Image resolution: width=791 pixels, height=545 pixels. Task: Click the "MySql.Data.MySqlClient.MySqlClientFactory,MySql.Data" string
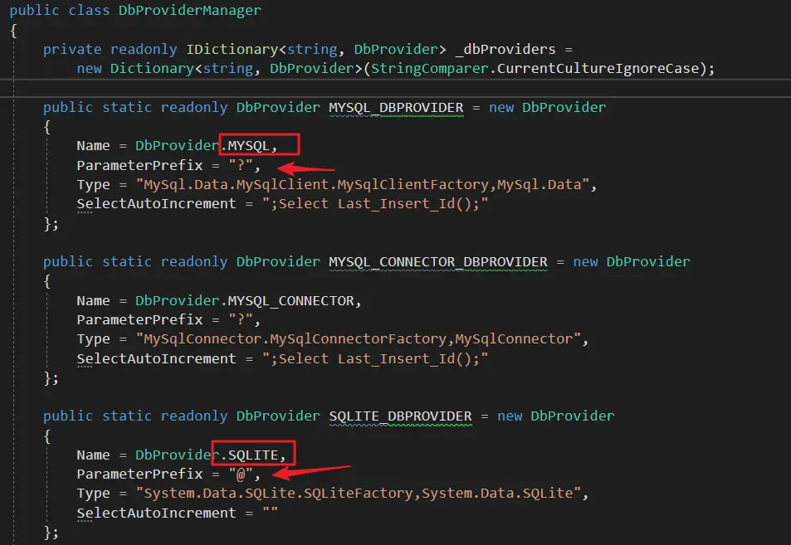[363, 184]
